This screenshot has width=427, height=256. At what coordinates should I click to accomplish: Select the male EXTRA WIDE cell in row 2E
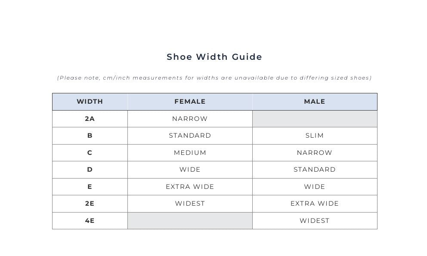(315, 204)
